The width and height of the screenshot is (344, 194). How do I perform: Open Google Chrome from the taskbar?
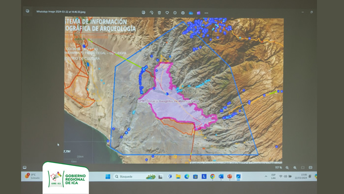[x=212, y=176]
